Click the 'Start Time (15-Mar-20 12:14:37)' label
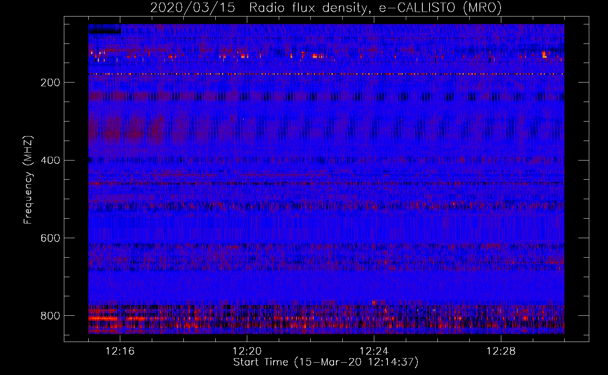Viewport: 608px width, 375px height. pos(326,362)
